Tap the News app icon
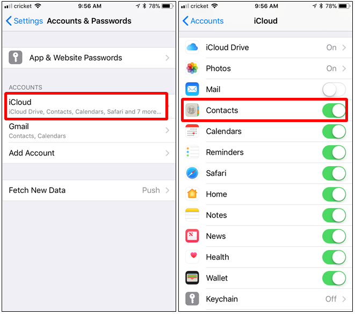The height and width of the screenshot is (315, 355). click(x=192, y=236)
